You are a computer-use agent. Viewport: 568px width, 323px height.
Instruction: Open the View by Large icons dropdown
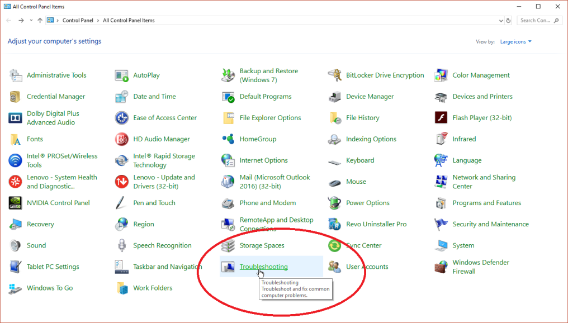coord(514,41)
